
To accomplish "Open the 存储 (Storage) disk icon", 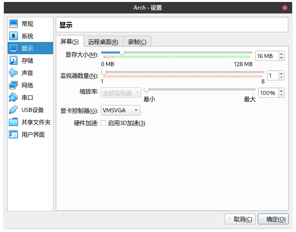I will coord(13,60).
